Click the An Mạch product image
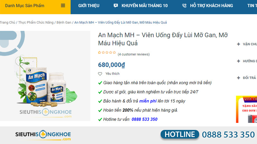Image resolution: width=257 pixels, height=144 pixels. [45, 76]
